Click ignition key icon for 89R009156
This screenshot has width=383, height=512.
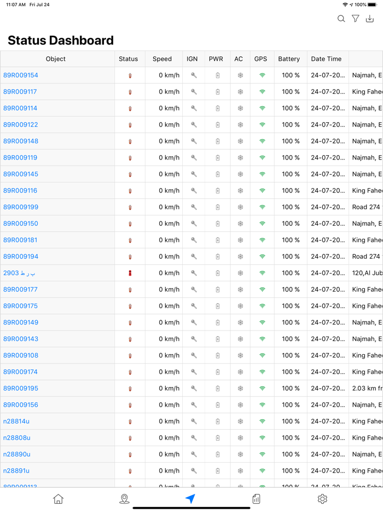pyautogui.click(x=194, y=405)
